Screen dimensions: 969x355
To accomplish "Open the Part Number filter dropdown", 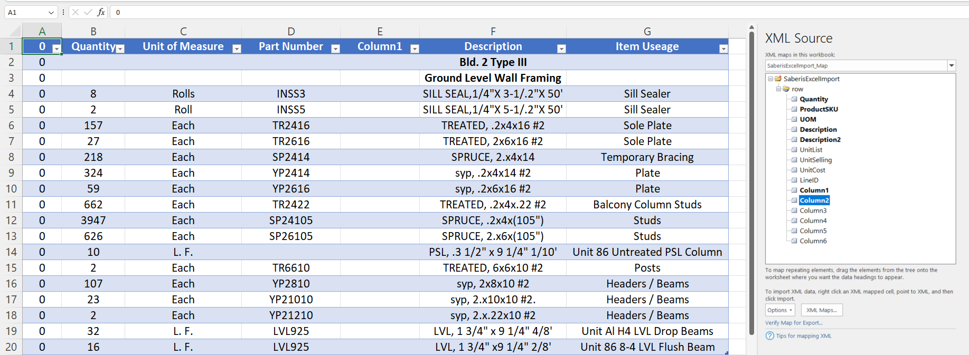I will point(335,49).
